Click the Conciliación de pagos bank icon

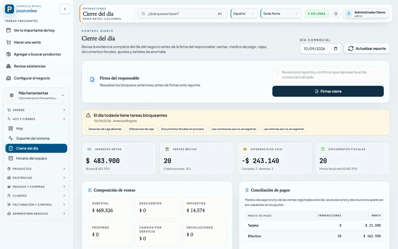tap(247, 190)
